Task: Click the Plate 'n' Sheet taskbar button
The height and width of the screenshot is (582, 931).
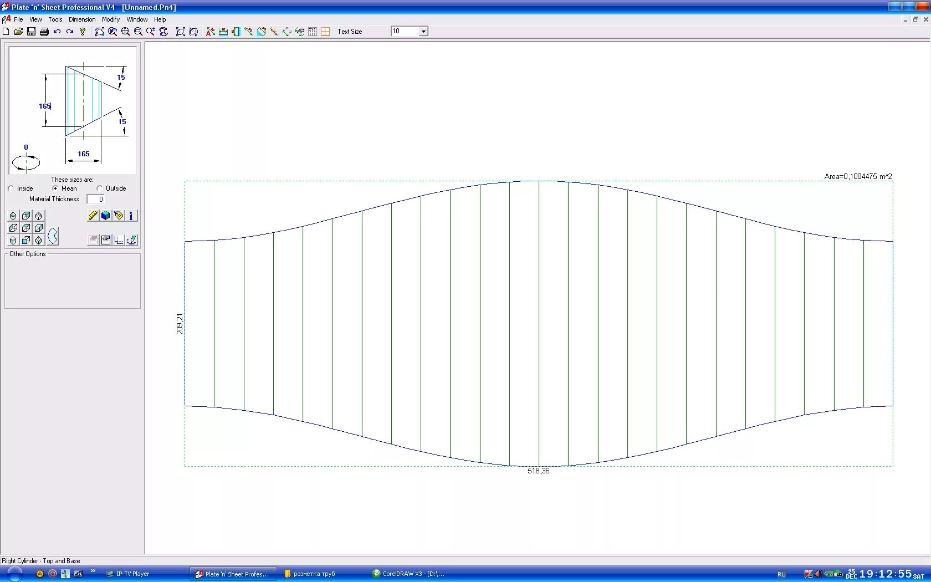Action: [x=233, y=574]
